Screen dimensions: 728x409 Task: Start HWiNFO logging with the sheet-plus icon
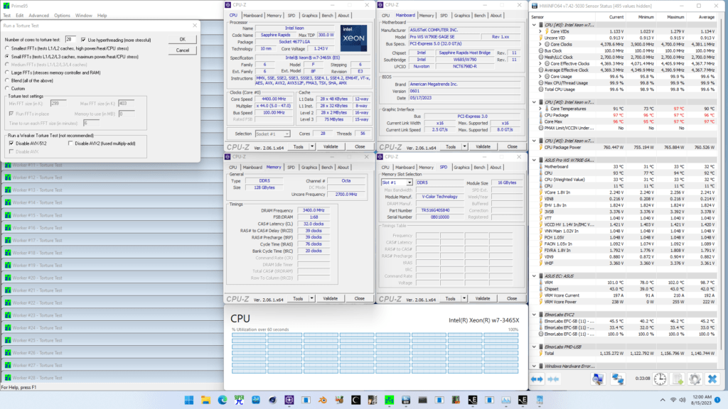point(678,379)
